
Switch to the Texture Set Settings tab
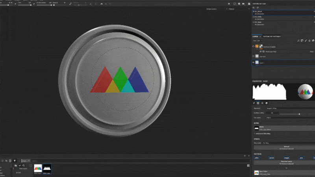pyautogui.click(x=272, y=37)
